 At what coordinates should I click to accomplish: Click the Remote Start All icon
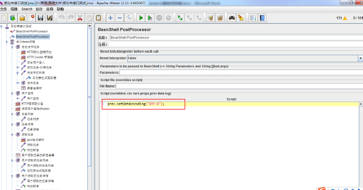coord(180,18)
